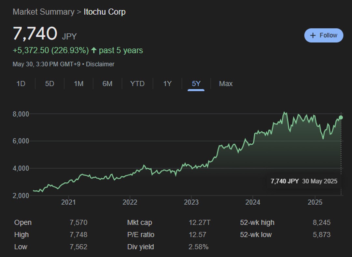Click the Itochu Corp title text
The image size is (352, 257).
coord(105,12)
